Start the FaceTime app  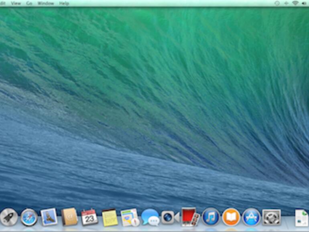click(x=170, y=217)
